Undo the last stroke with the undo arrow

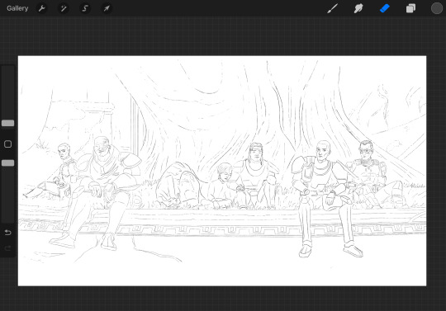[x=7, y=233]
